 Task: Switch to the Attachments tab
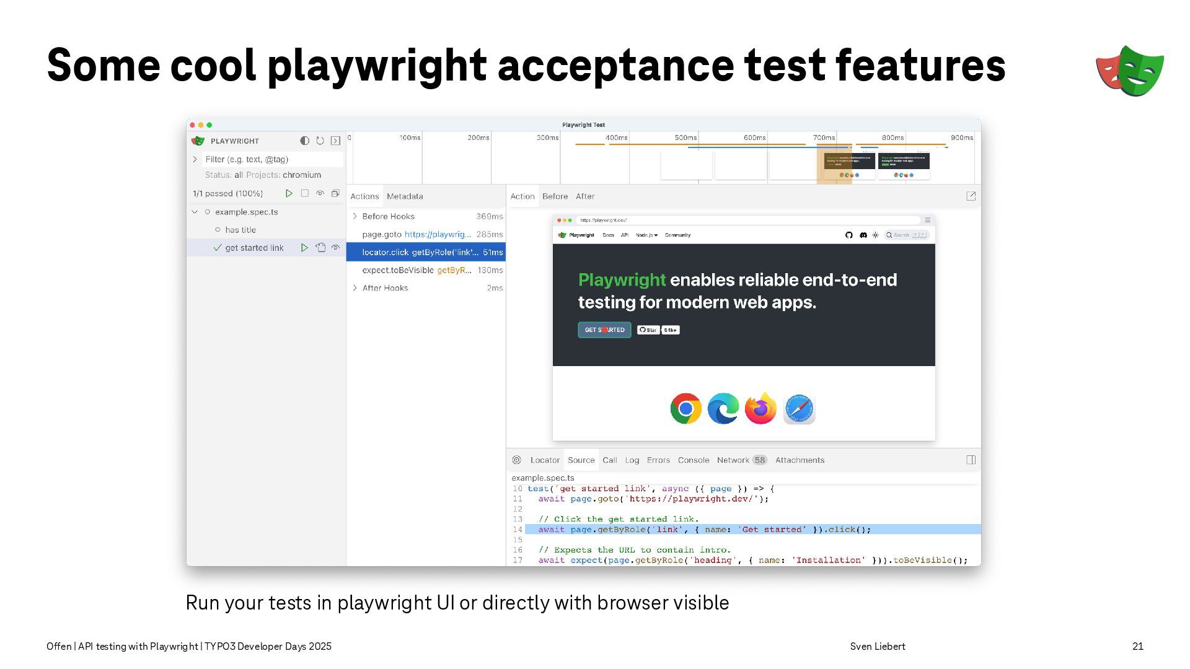(800, 460)
